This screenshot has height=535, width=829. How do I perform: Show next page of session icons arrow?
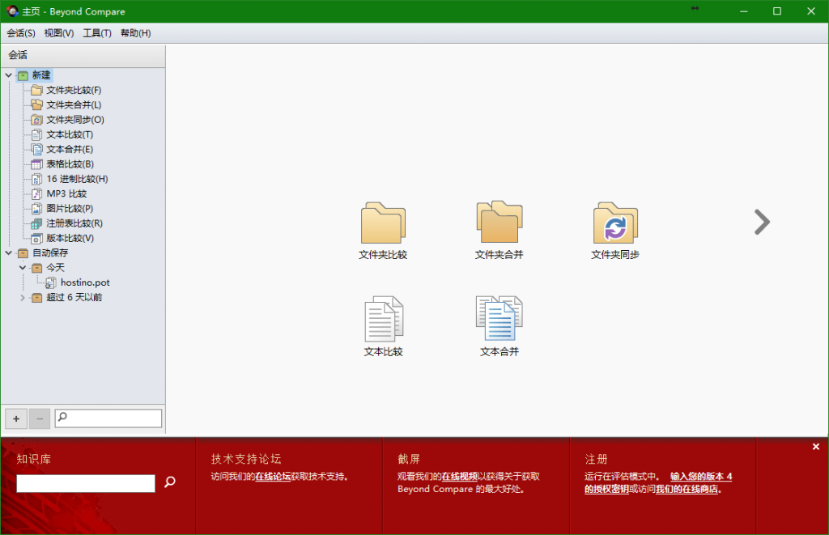click(761, 222)
